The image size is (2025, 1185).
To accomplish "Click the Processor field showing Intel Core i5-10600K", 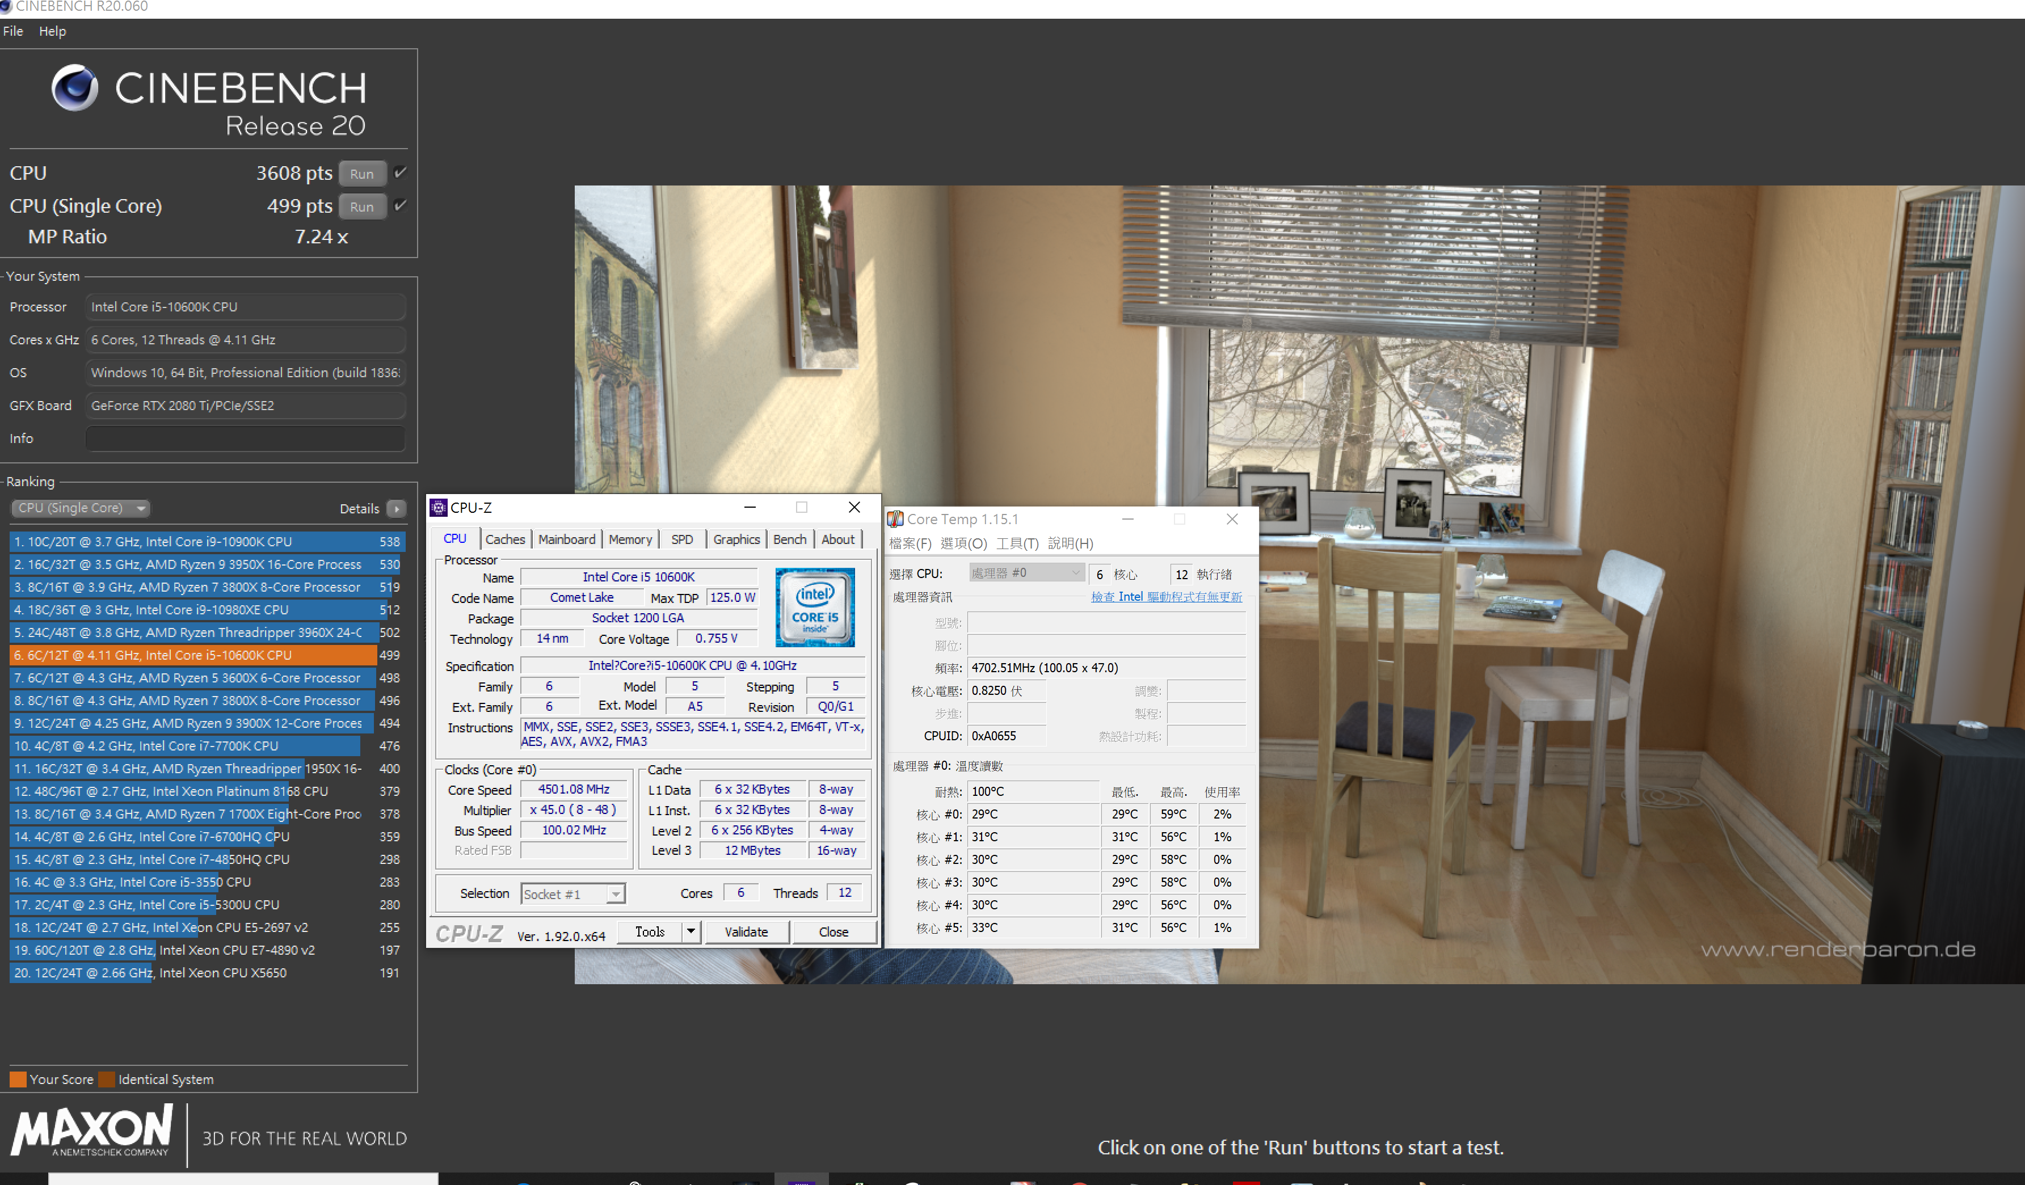I will (x=245, y=307).
